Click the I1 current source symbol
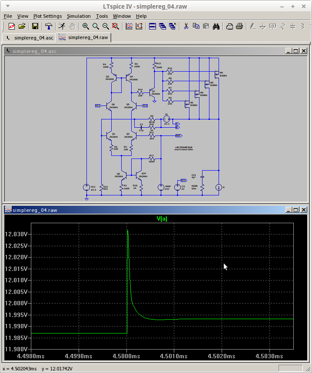 point(219,187)
